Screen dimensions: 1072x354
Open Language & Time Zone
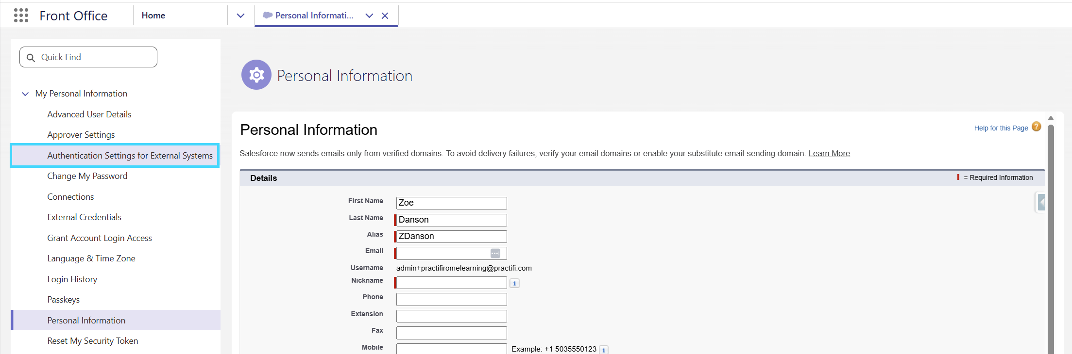pos(91,258)
